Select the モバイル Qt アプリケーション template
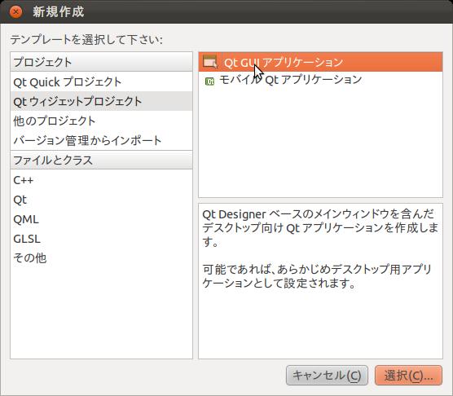Viewport: 453px width, 396px height. [x=320, y=80]
